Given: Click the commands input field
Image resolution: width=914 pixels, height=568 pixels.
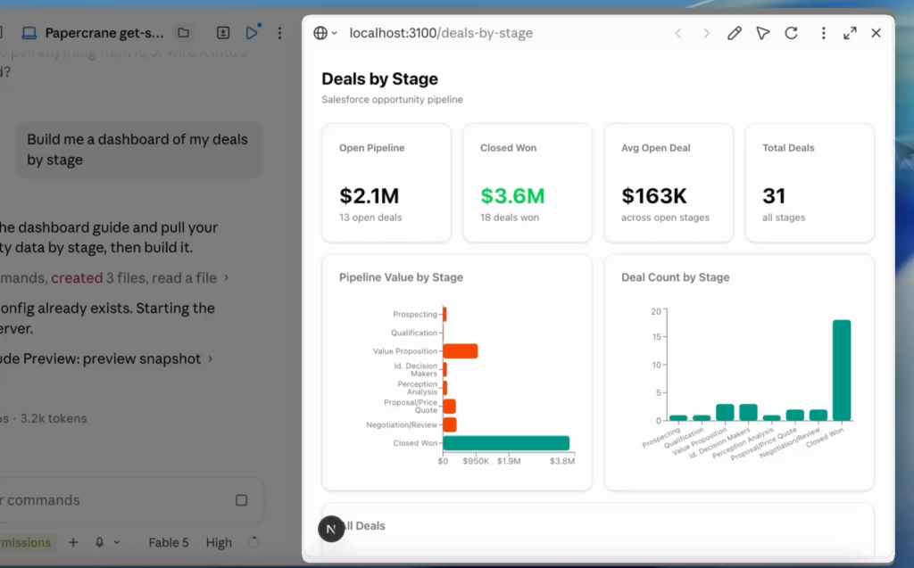Looking at the screenshot, I should point(117,500).
